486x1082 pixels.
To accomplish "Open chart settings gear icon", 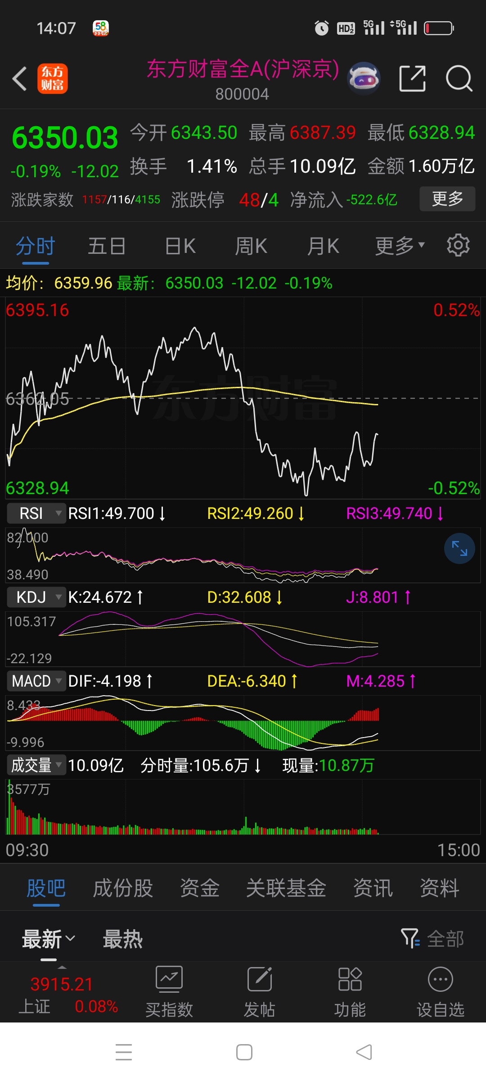I will 458,245.
